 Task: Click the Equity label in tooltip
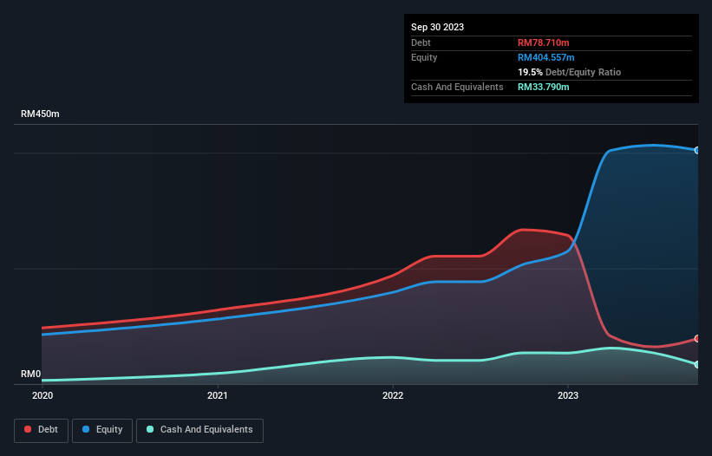pyautogui.click(x=424, y=57)
